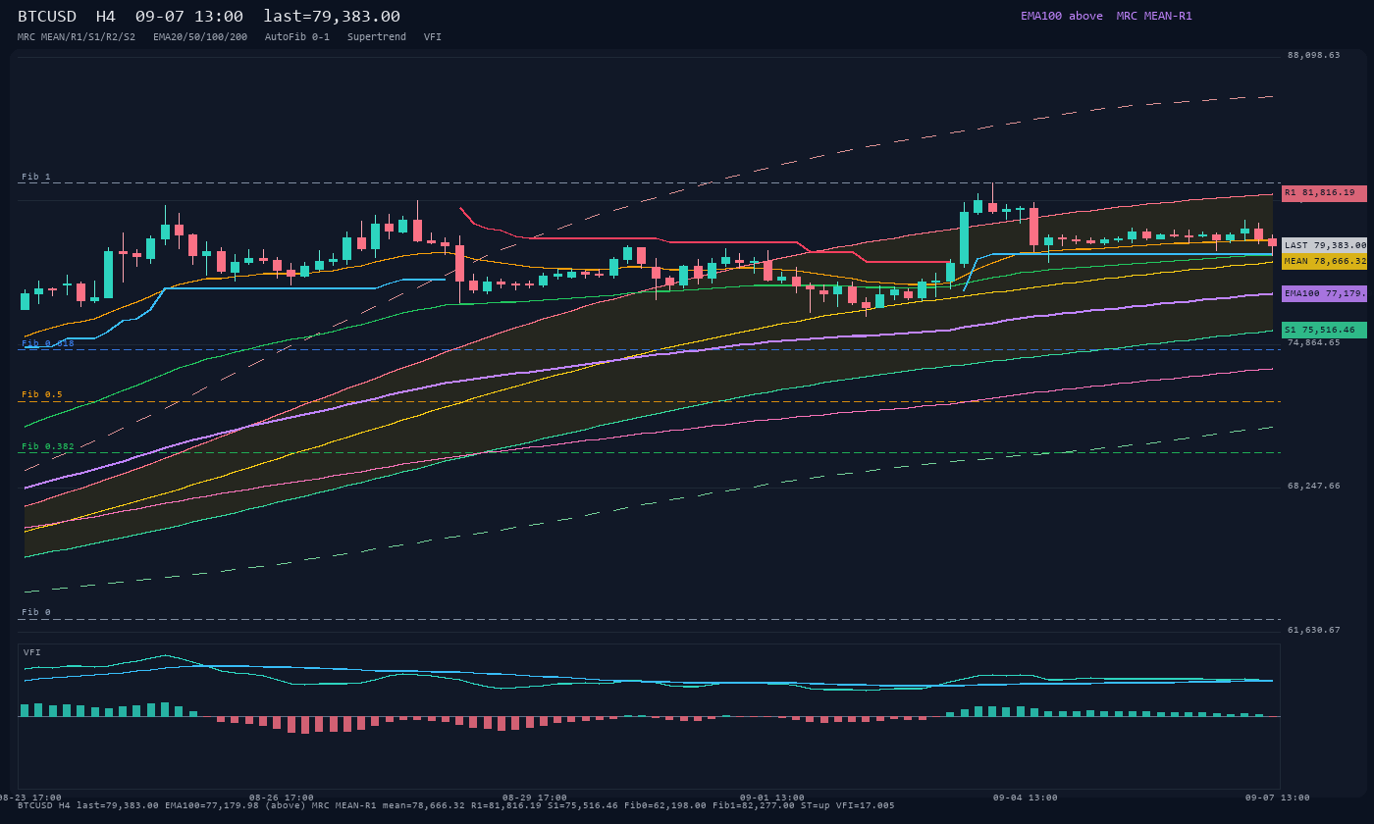This screenshot has height=824, width=1374.
Task: Click the LAST 79,383.00 price tag
Action: [1324, 245]
